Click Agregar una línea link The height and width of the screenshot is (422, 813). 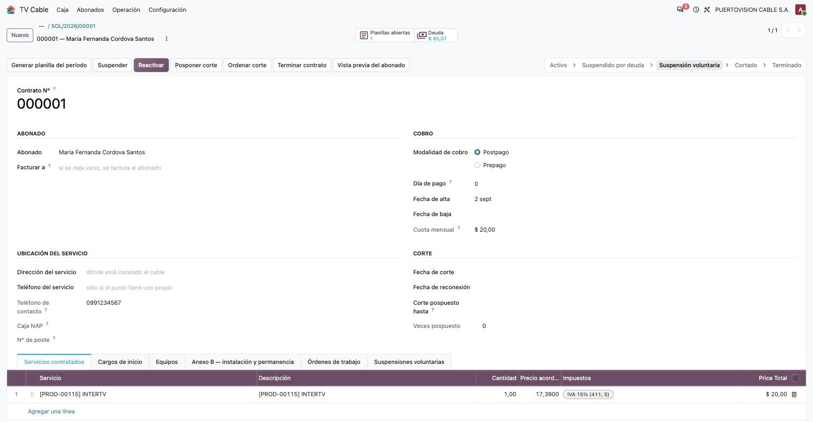click(51, 411)
